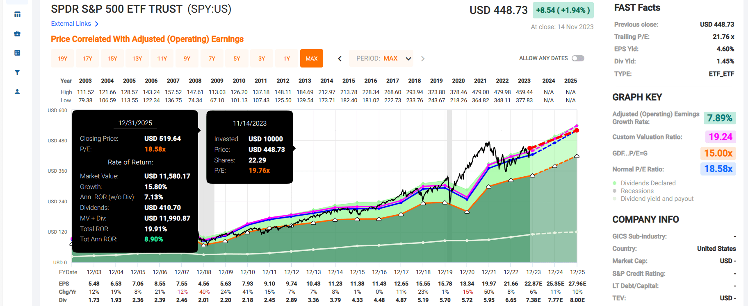The height and width of the screenshot is (306, 748).
Task: Toggle the Allow Any Dates switch
Action: pyautogui.click(x=578, y=59)
